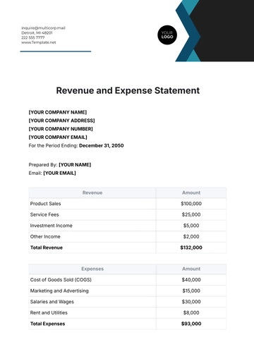Click the address Detroit, MI 48201
Screen dimensions: 254x359
tap(37, 32)
